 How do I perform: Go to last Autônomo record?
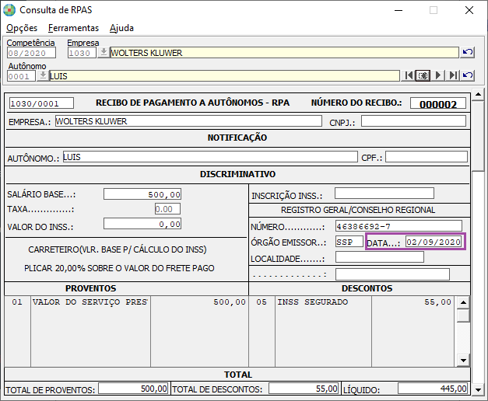[453, 75]
